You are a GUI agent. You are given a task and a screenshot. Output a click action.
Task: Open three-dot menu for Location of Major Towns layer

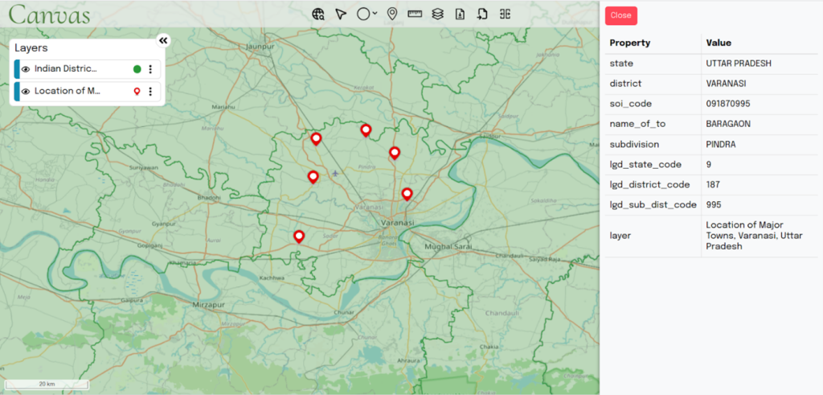[150, 92]
